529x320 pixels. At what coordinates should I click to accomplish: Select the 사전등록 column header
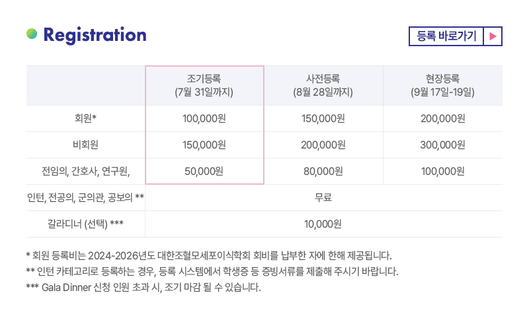coord(323,86)
